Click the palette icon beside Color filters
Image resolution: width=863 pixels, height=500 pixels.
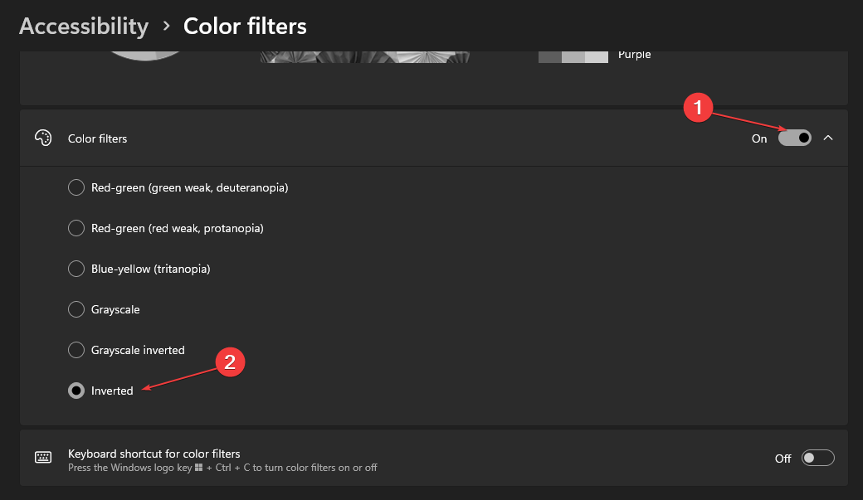pos(42,138)
